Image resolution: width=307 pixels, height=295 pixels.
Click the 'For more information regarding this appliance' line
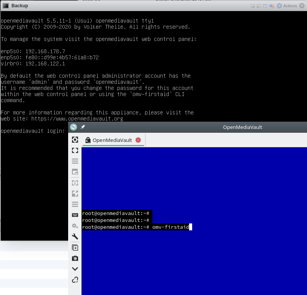coord(97,112)
